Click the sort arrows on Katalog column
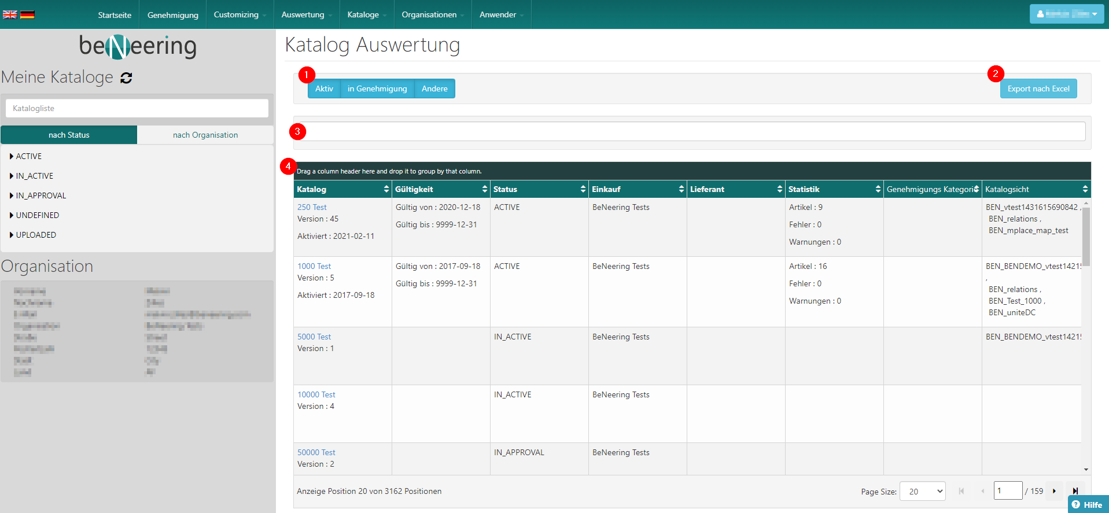 (386, 189)
